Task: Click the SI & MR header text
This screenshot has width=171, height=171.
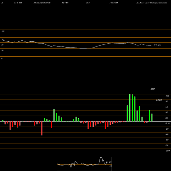Action: (x=18, y=3)
